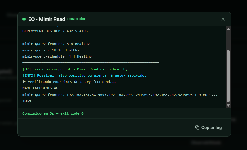
Task: Click the log scrollbar down arrow
Action: tap(229, 105)
